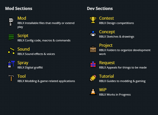Click the briefcase Project icon

[93, 49]
